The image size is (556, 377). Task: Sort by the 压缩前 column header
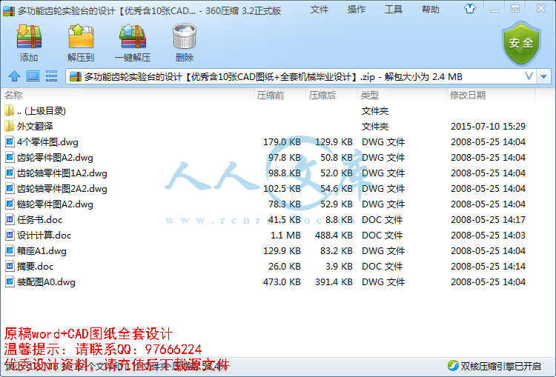point(271,95)
